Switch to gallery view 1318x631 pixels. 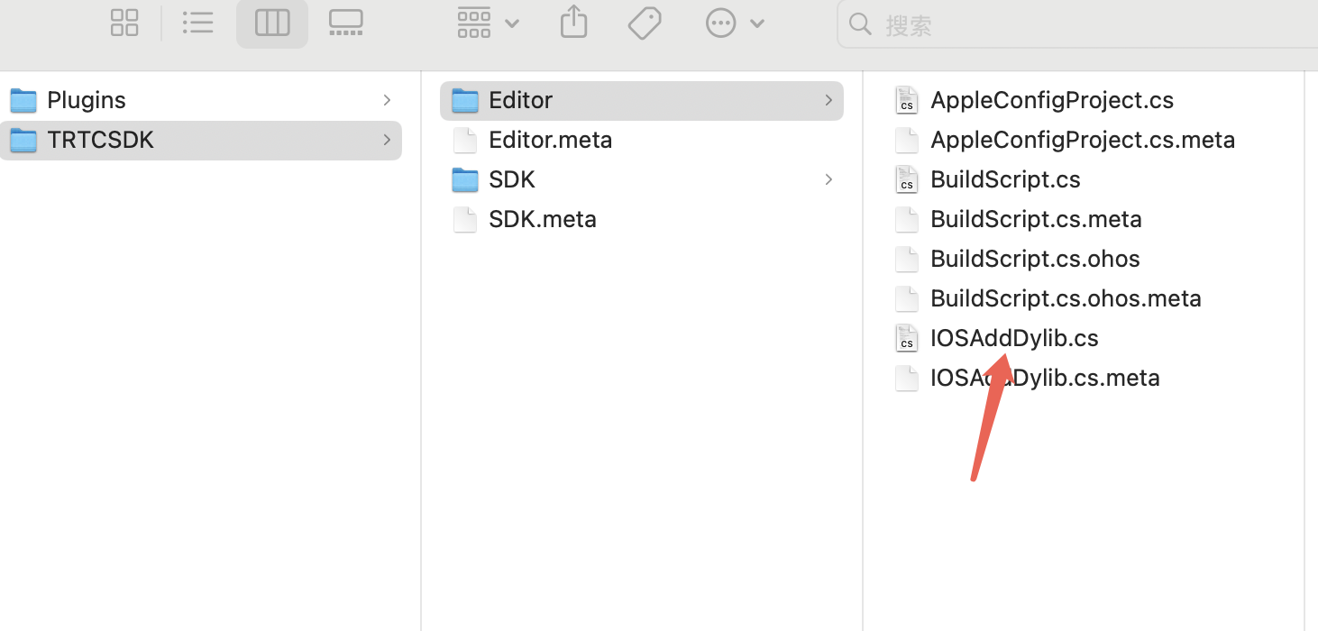coord(345,23)
